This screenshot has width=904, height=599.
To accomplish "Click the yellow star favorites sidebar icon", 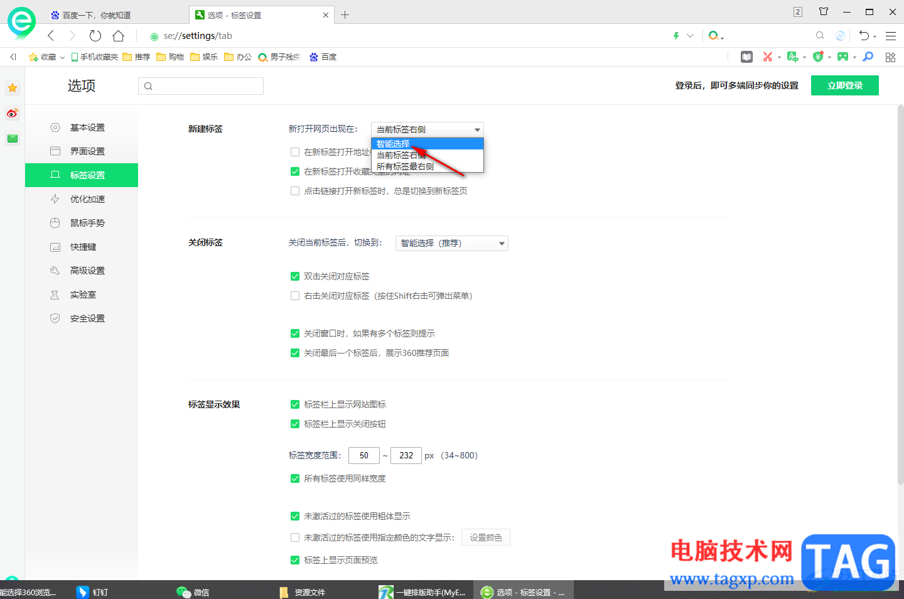I will tap(13, 88).
